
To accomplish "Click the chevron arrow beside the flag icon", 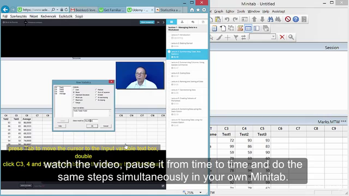I will click(164, 22).
